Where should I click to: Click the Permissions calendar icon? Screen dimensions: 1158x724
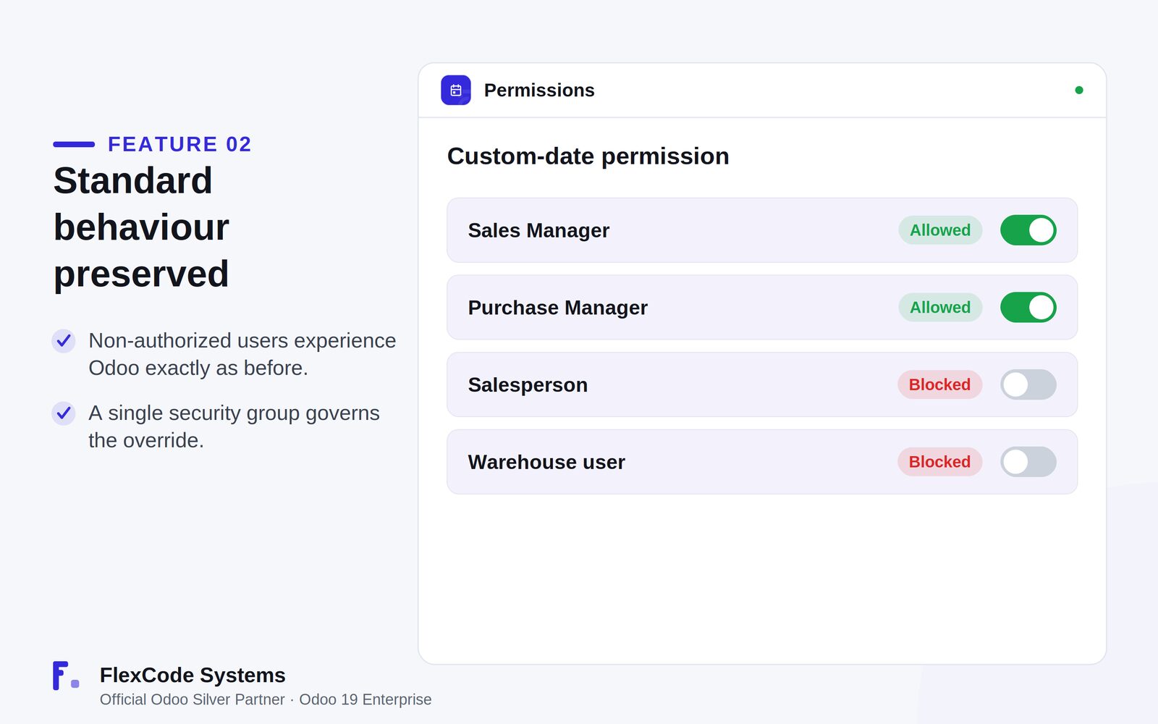tap(456, 90)
